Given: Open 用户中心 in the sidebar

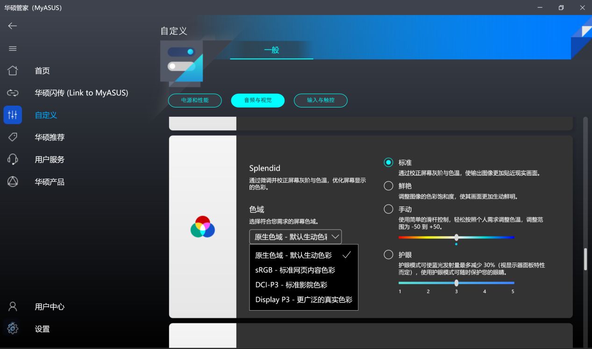Looking at the screenshot, I should (x=50, y=307).
